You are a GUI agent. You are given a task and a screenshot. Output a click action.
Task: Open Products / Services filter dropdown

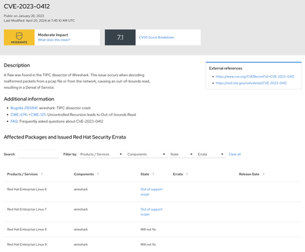pos(101,154)
